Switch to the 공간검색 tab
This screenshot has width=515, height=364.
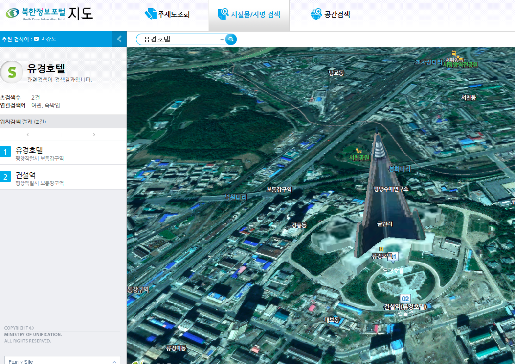331,15
